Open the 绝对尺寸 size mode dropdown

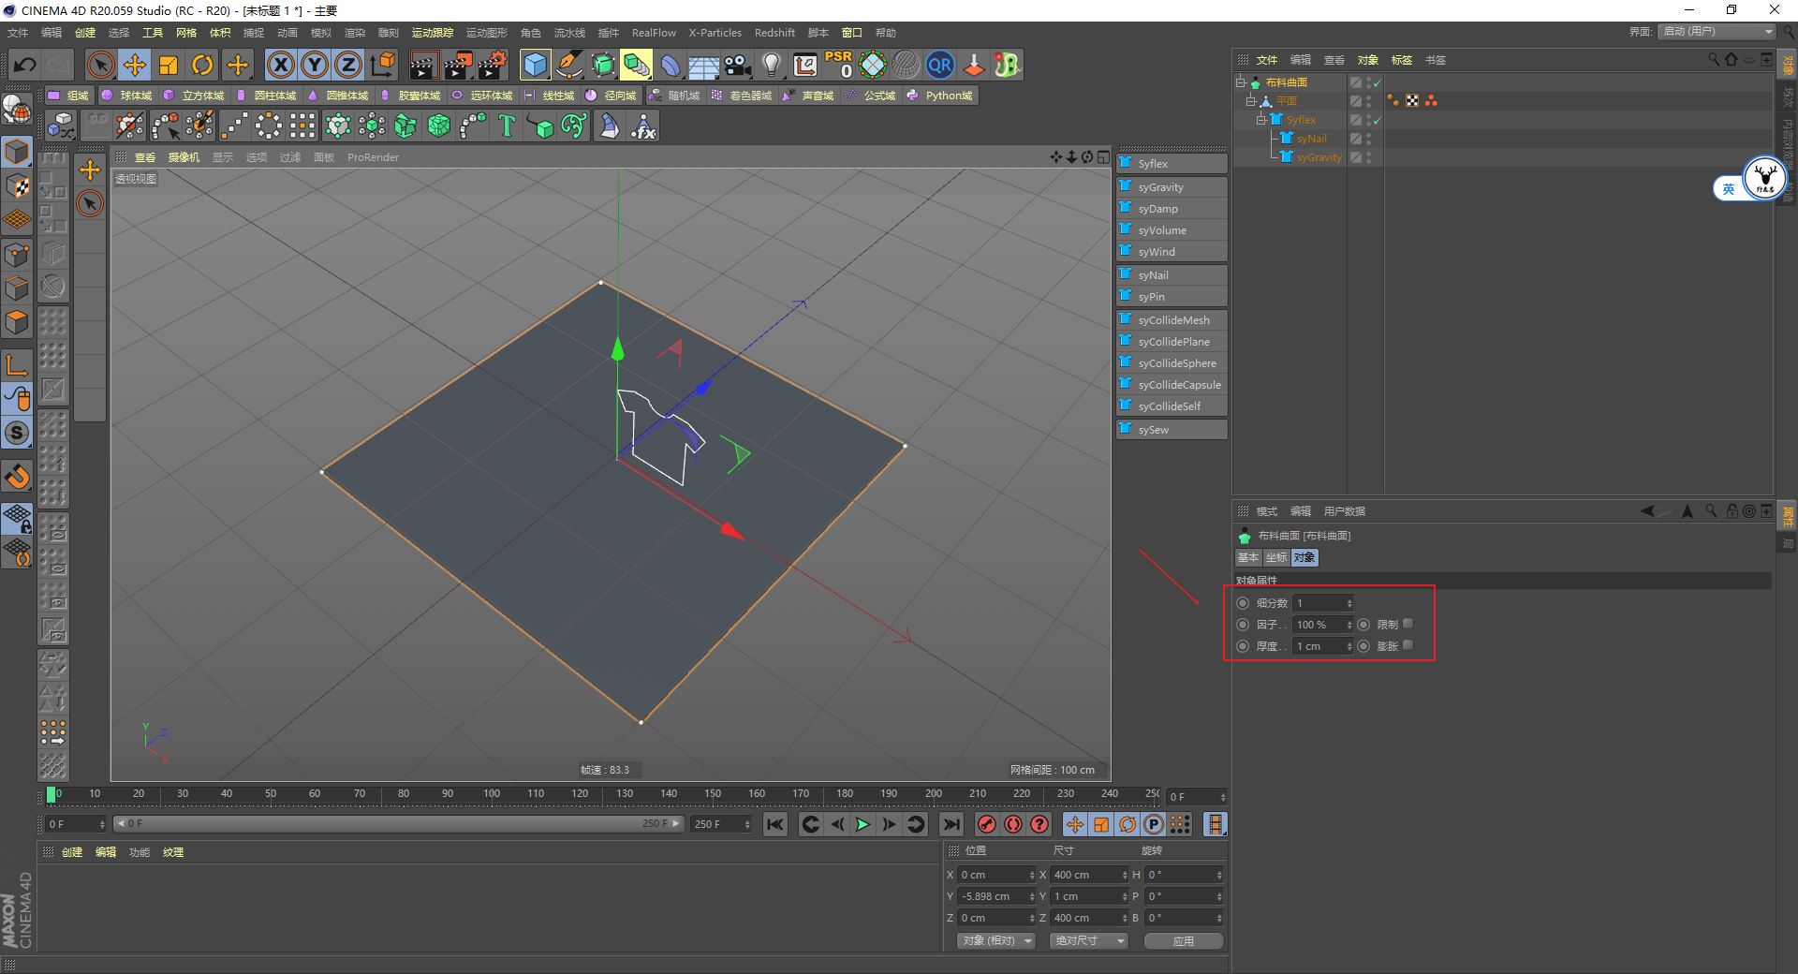tap(1089, 940)
